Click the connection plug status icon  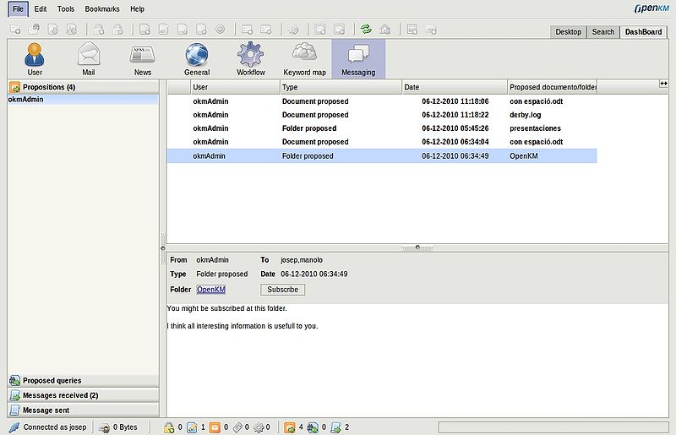tap(14, 427)
